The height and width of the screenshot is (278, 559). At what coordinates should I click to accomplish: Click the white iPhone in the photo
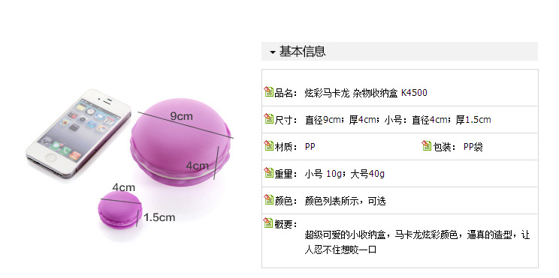coord(78,133)
